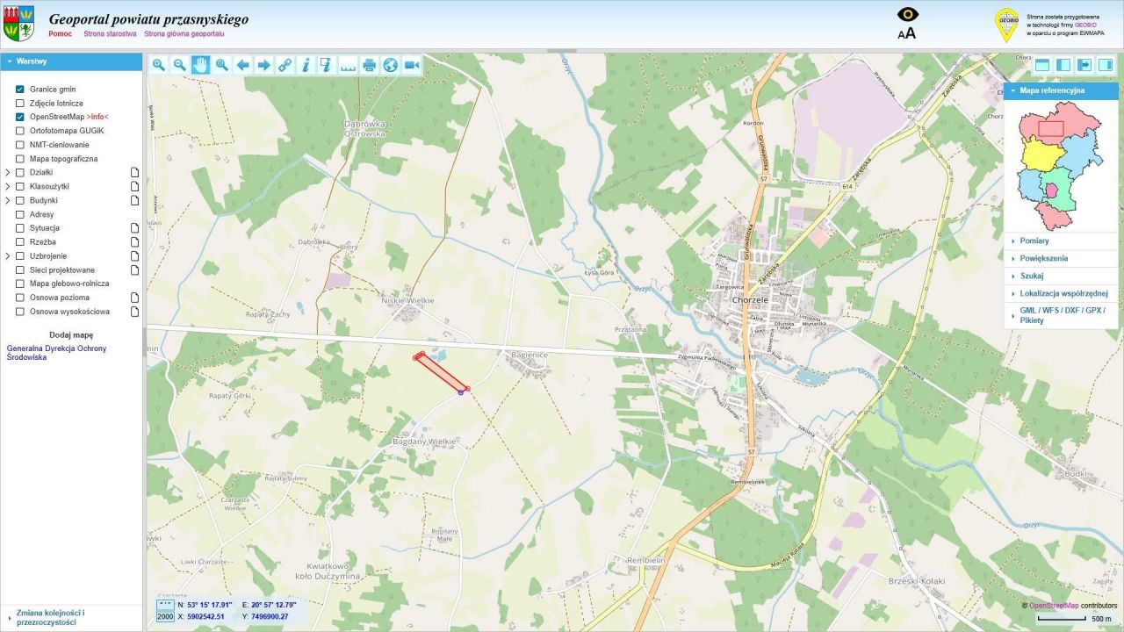1124x632 pixels.
Task: Select the zoom-to-area magnifier tool
Action: coord(221,64)
